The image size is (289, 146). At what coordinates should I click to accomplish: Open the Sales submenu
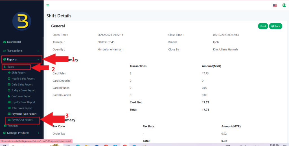tap(11, 67)
